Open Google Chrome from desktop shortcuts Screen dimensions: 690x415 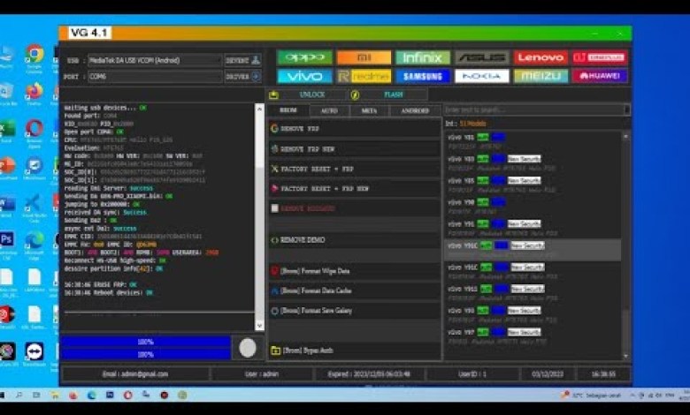[x=34, y=57]
